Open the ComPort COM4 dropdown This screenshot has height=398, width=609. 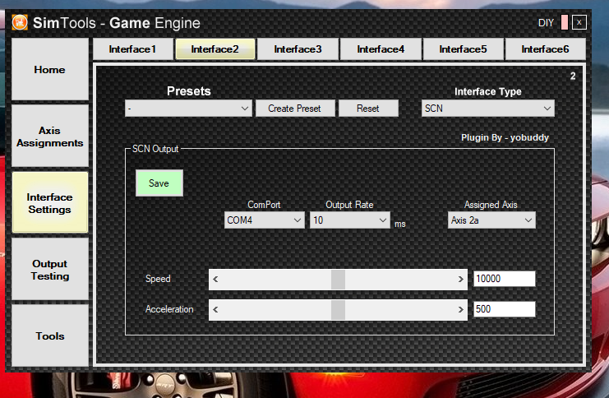click(x=265, y=220)
